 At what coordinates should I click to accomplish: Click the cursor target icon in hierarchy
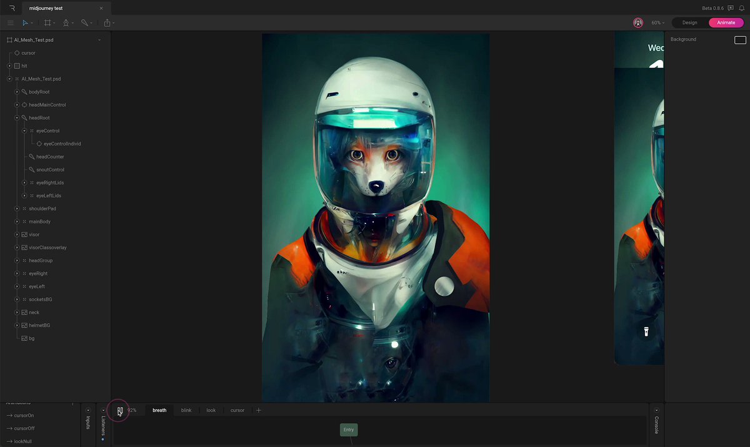coord(17,53)
